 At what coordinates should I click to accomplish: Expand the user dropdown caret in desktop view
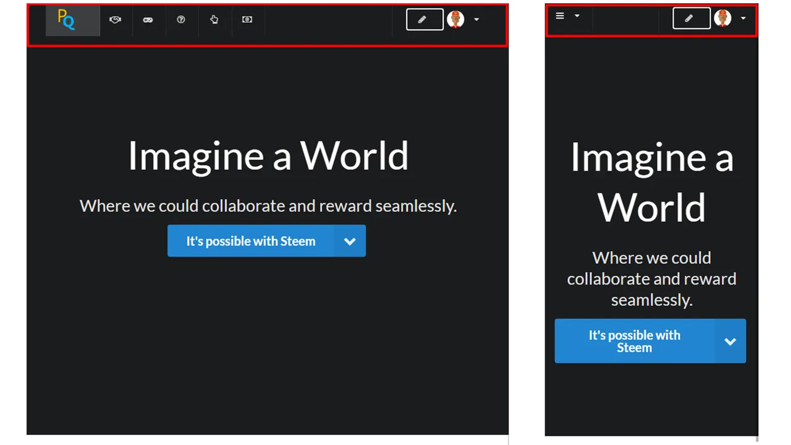click(x=476, y=20)
